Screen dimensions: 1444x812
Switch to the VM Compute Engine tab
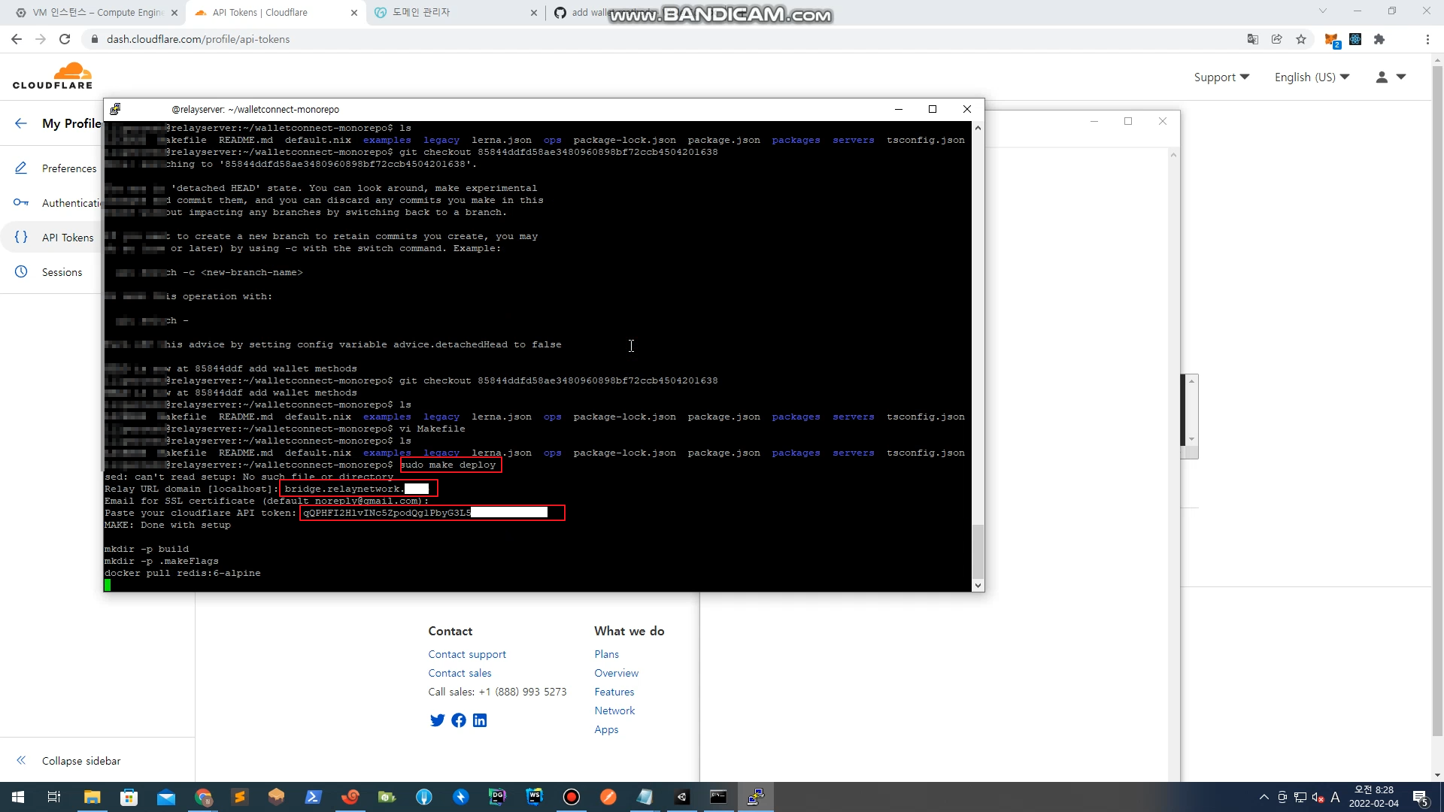click(x=97, y=12)
